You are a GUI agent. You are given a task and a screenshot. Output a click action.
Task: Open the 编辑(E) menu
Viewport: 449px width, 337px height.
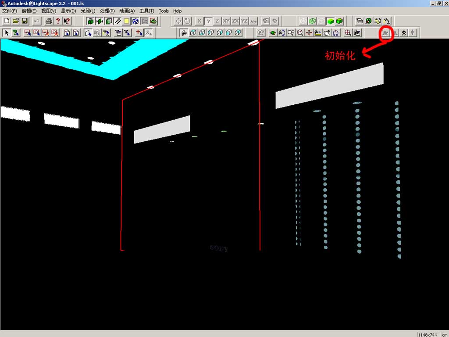pyautogui.click(x=29, y=11)
